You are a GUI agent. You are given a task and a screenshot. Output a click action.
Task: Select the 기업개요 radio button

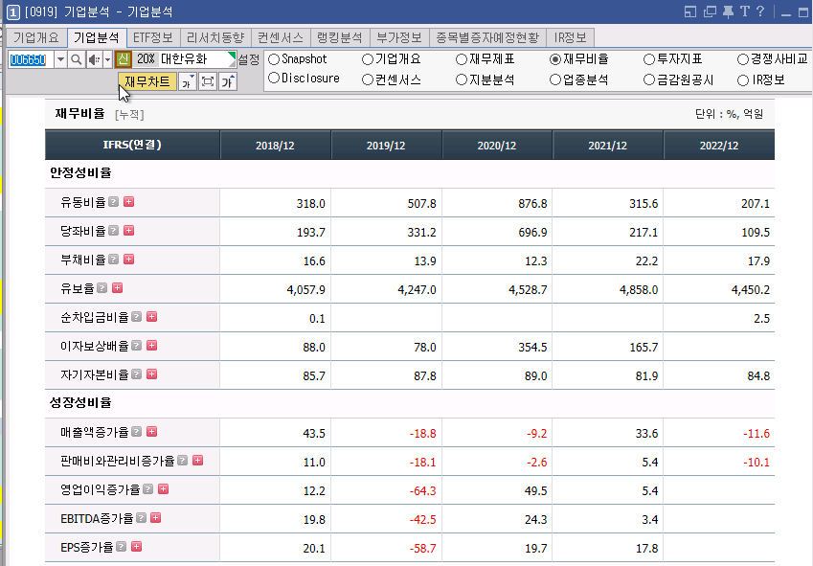(368, 59)
